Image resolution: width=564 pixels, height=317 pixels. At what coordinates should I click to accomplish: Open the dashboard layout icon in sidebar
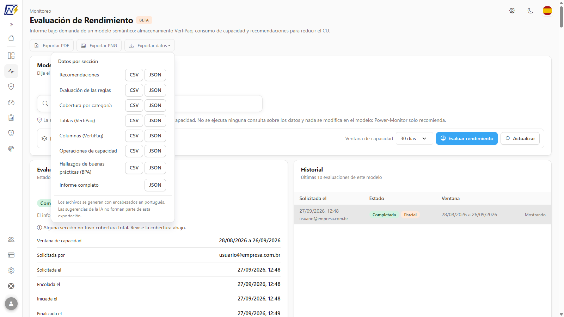click(x=11, y=56)
